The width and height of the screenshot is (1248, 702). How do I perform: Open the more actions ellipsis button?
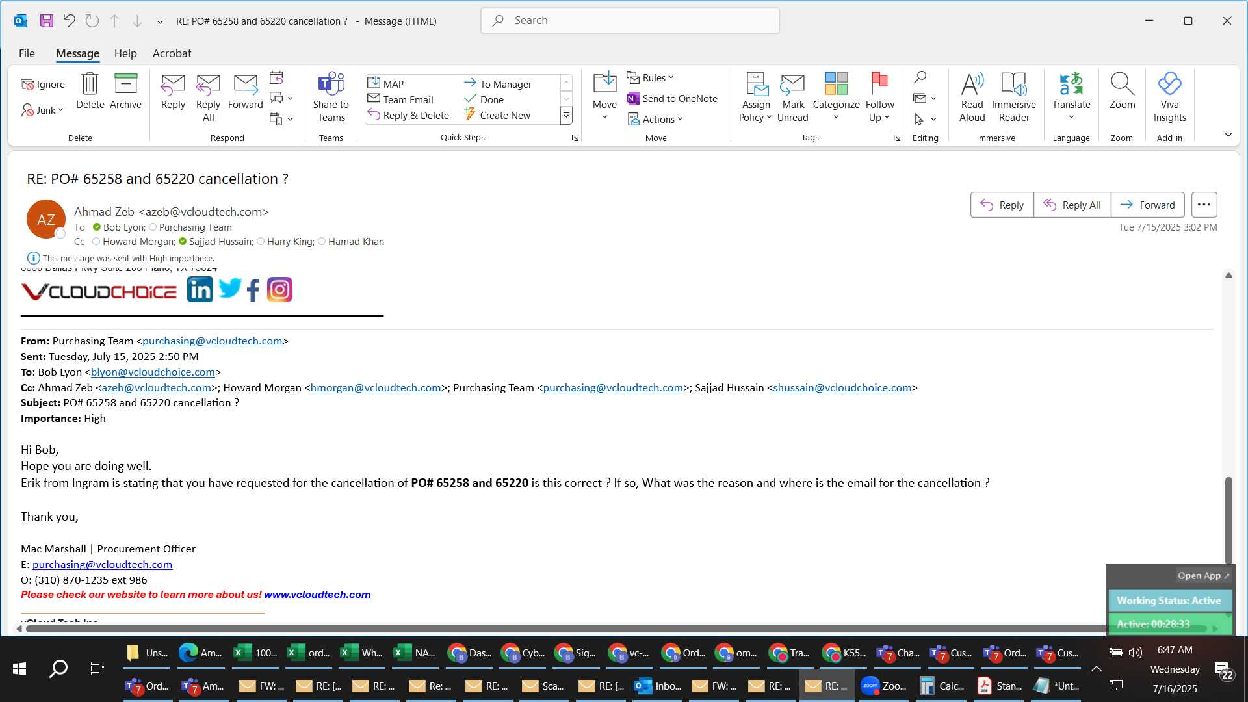tap(1204, 205)
